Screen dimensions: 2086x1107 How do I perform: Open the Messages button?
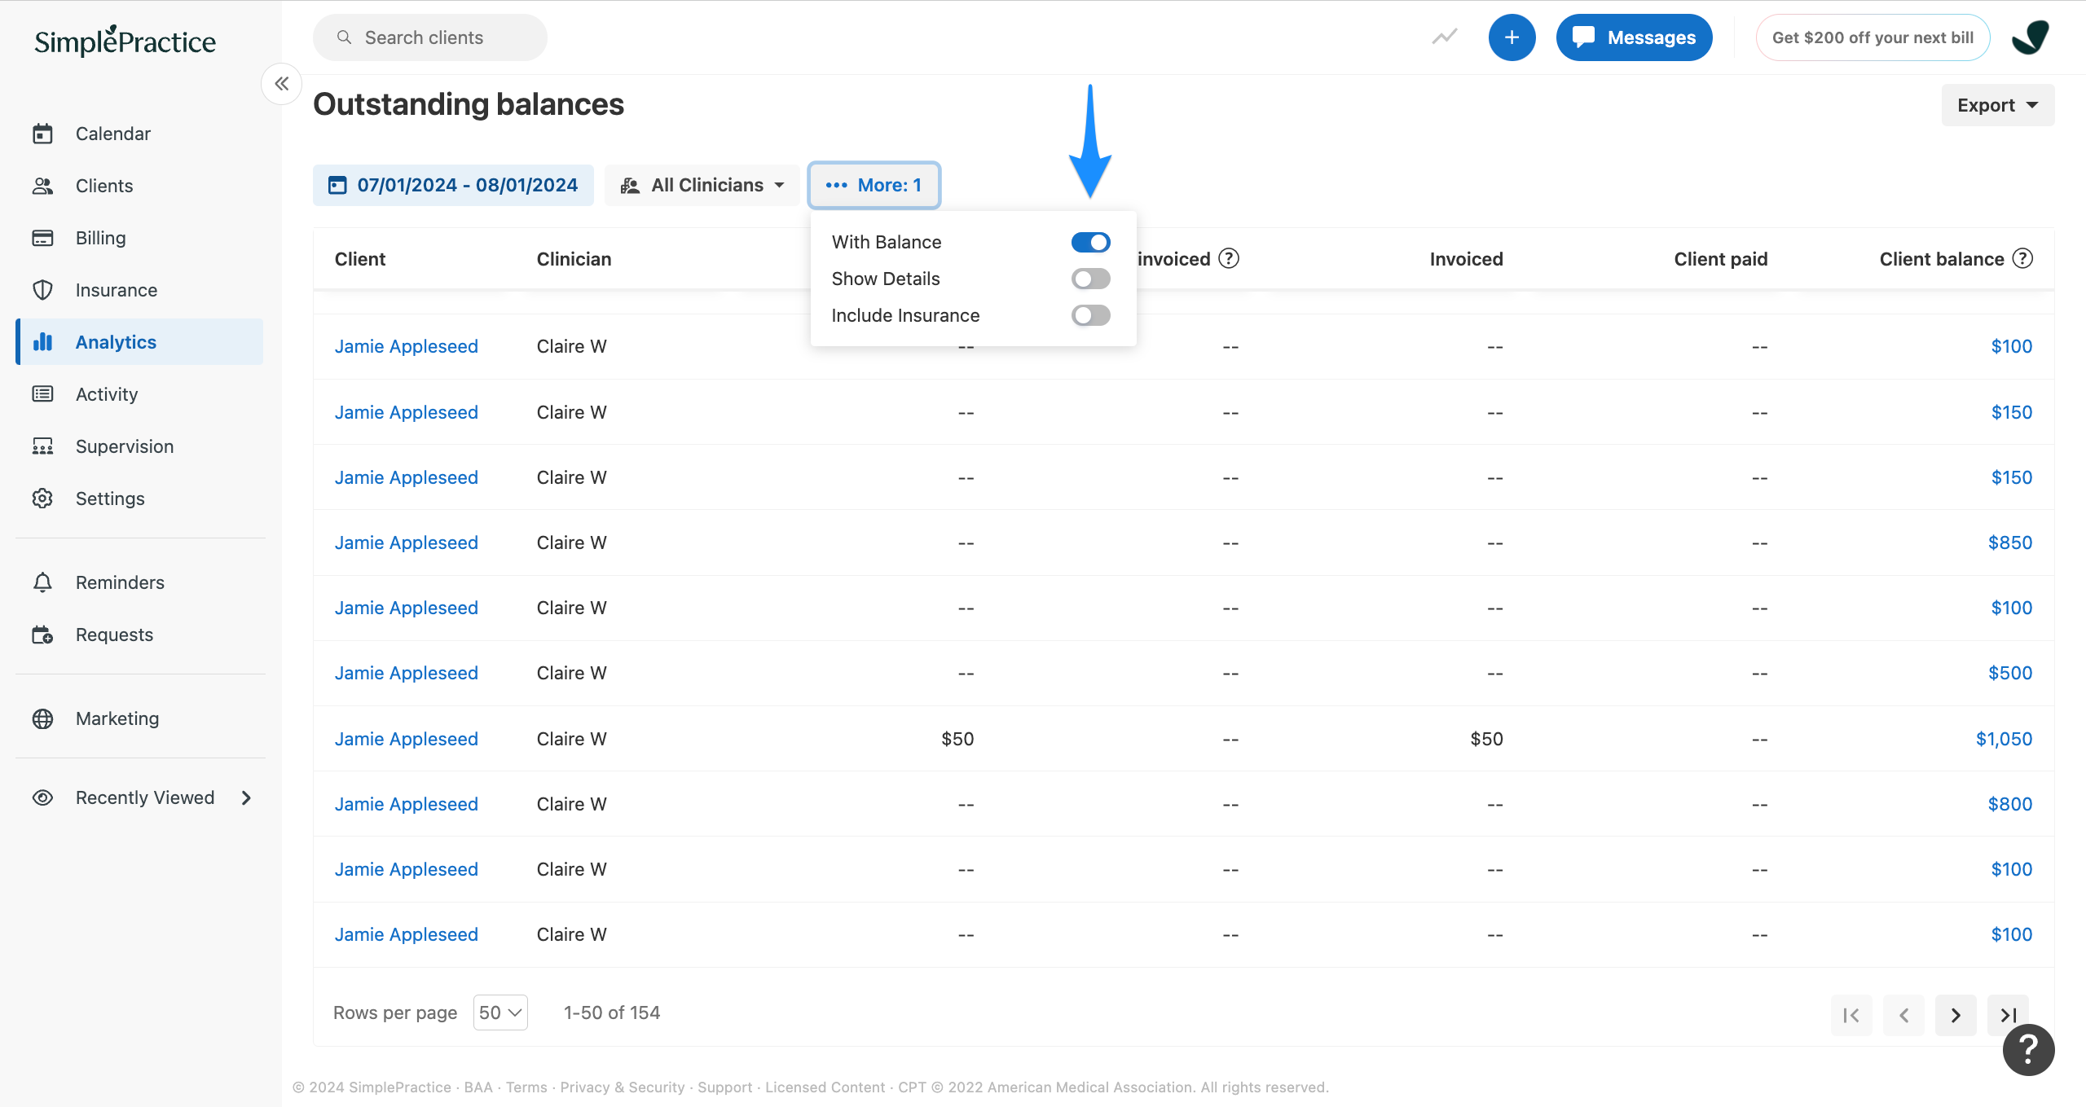tap(1634, 37)
